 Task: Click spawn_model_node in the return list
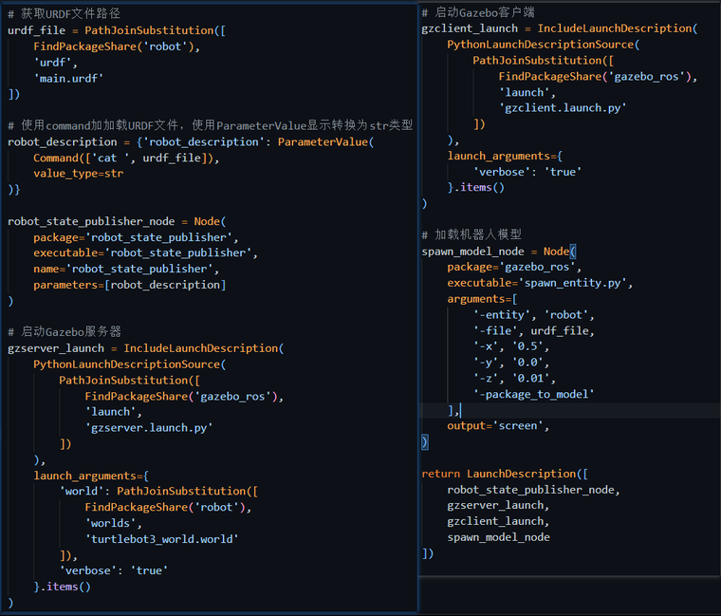498,537
